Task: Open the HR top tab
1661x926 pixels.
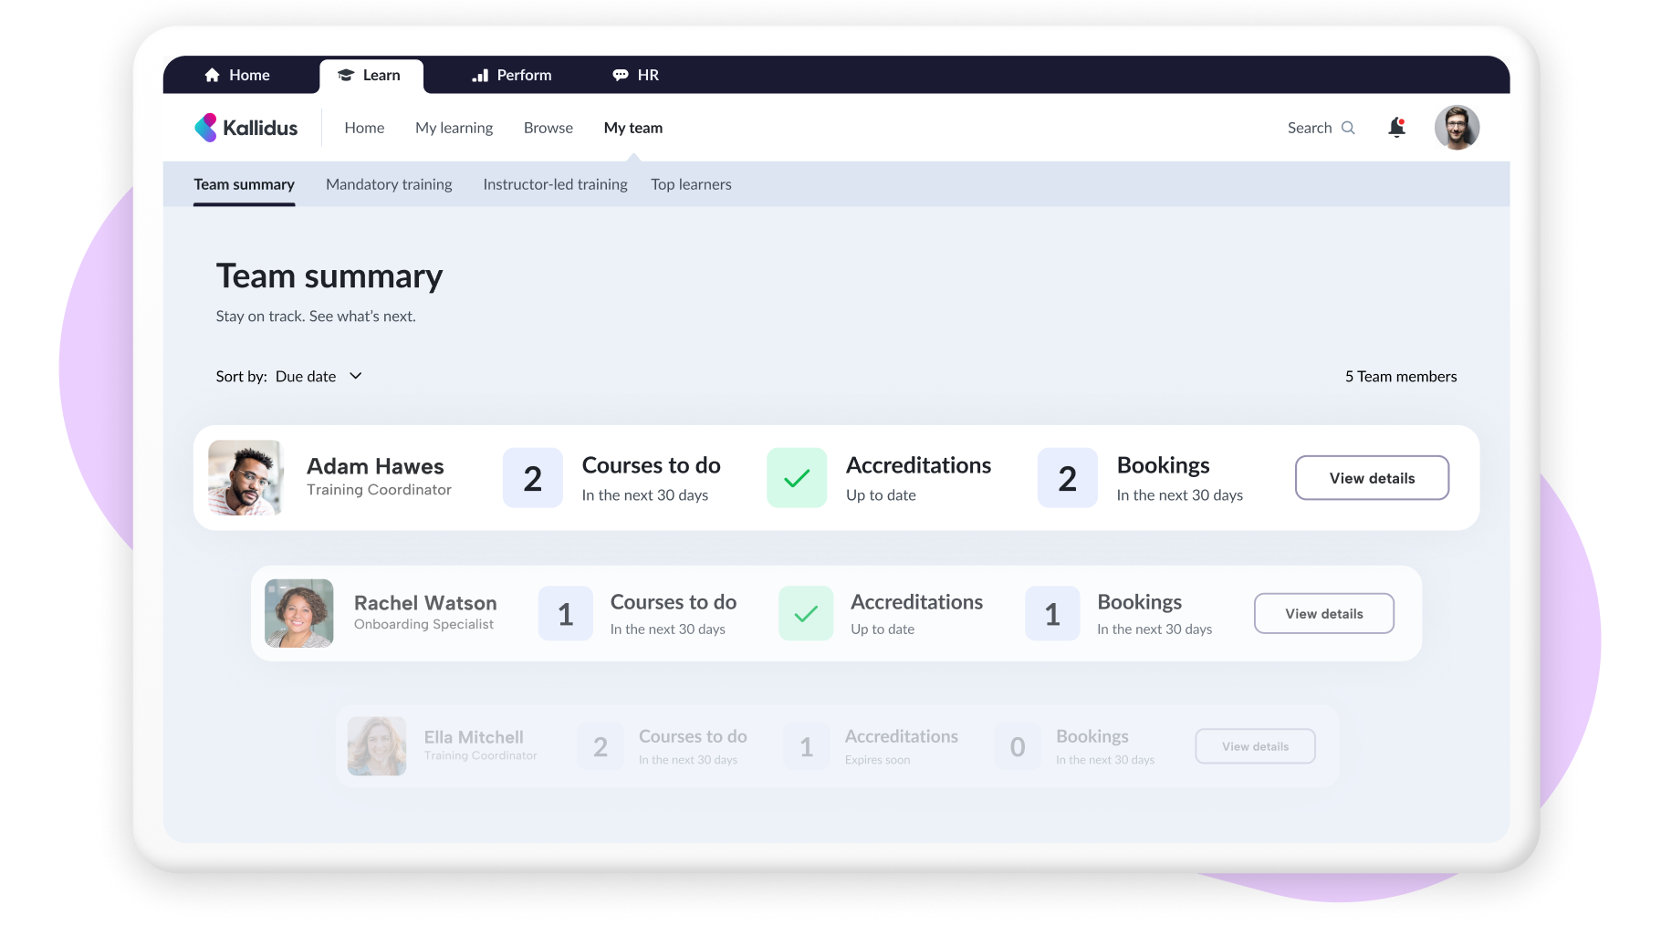Action: [636, 75]
